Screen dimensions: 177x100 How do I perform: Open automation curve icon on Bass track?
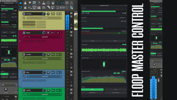24,37
